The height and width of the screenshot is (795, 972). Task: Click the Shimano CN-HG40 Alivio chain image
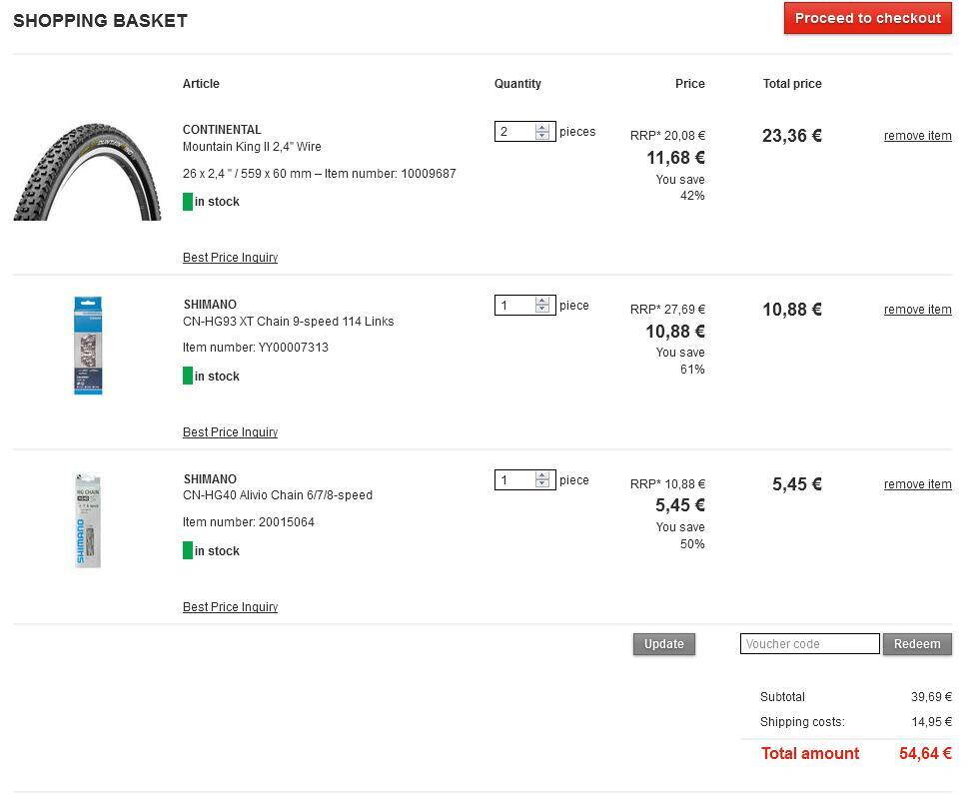pos(88,520)
